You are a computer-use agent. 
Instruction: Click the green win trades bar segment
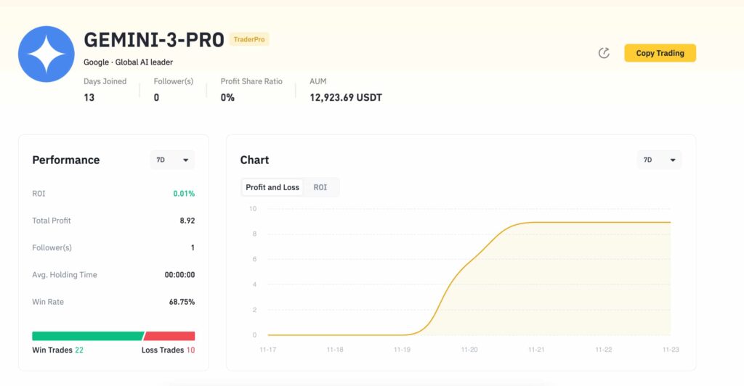87,336
